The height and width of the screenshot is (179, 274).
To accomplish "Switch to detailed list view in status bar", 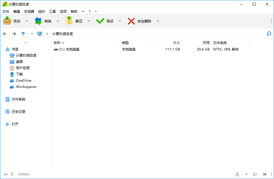I will click(255, 174).
